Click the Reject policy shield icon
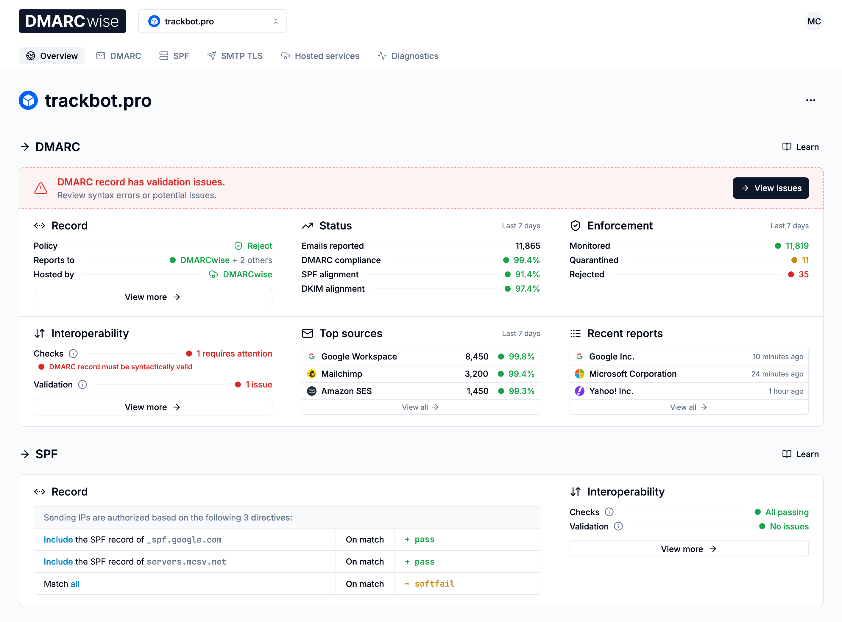Viewport: 842px width, 622px height. (x=238, y=246)
